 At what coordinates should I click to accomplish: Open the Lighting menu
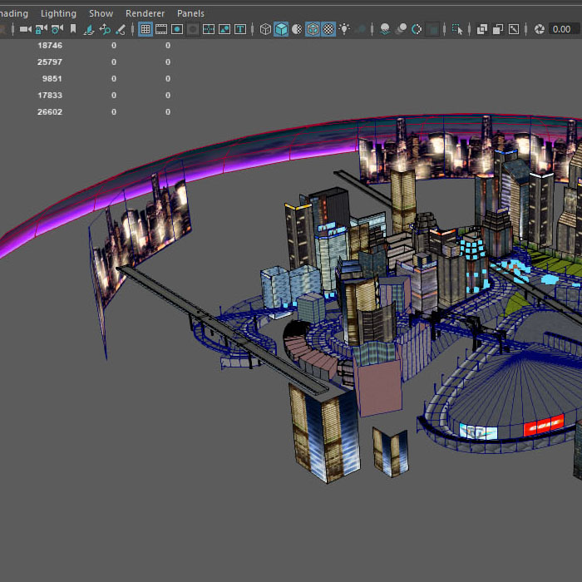click(58, 13)
